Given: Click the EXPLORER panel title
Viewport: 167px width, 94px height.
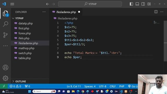Looking at the screenshot, I should (21, 12).
